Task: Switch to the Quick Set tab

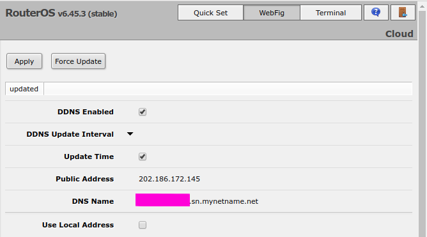Action: click(210, 13)
